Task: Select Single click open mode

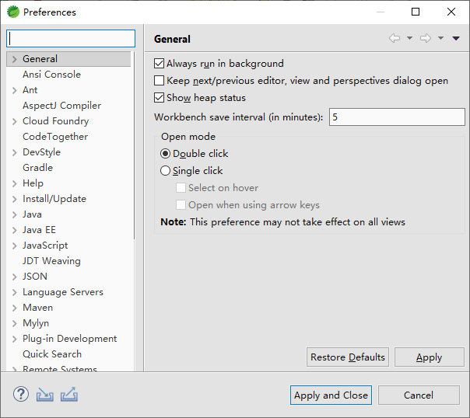Action: tap(165, 171)
